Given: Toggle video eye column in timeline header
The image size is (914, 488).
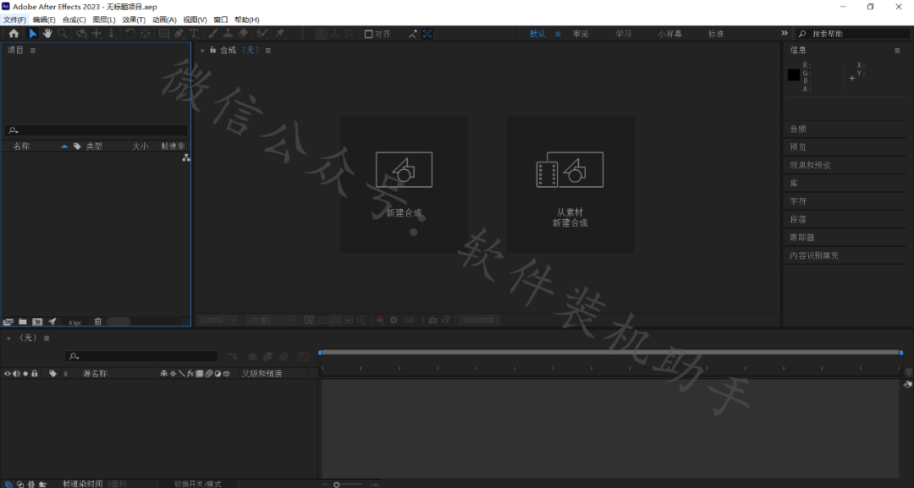Looking at the screenshot, I should [x=8, y=374].
